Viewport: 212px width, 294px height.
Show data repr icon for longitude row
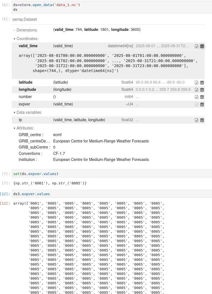coord(202,90)
